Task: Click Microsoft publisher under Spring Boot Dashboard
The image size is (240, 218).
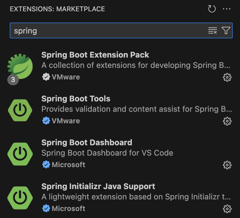Action: 68,165
